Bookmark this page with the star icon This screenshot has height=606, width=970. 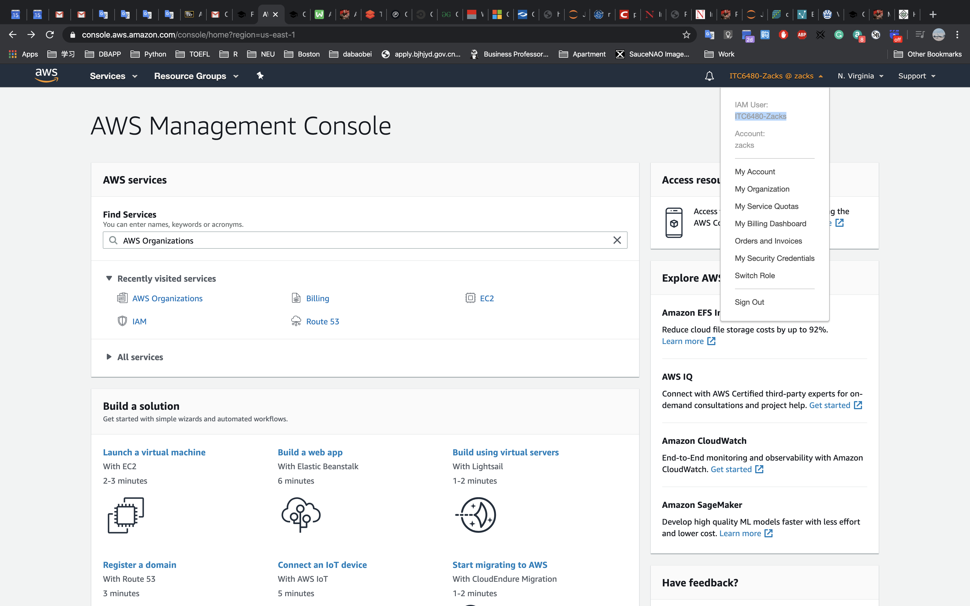[x=686, y=35]
